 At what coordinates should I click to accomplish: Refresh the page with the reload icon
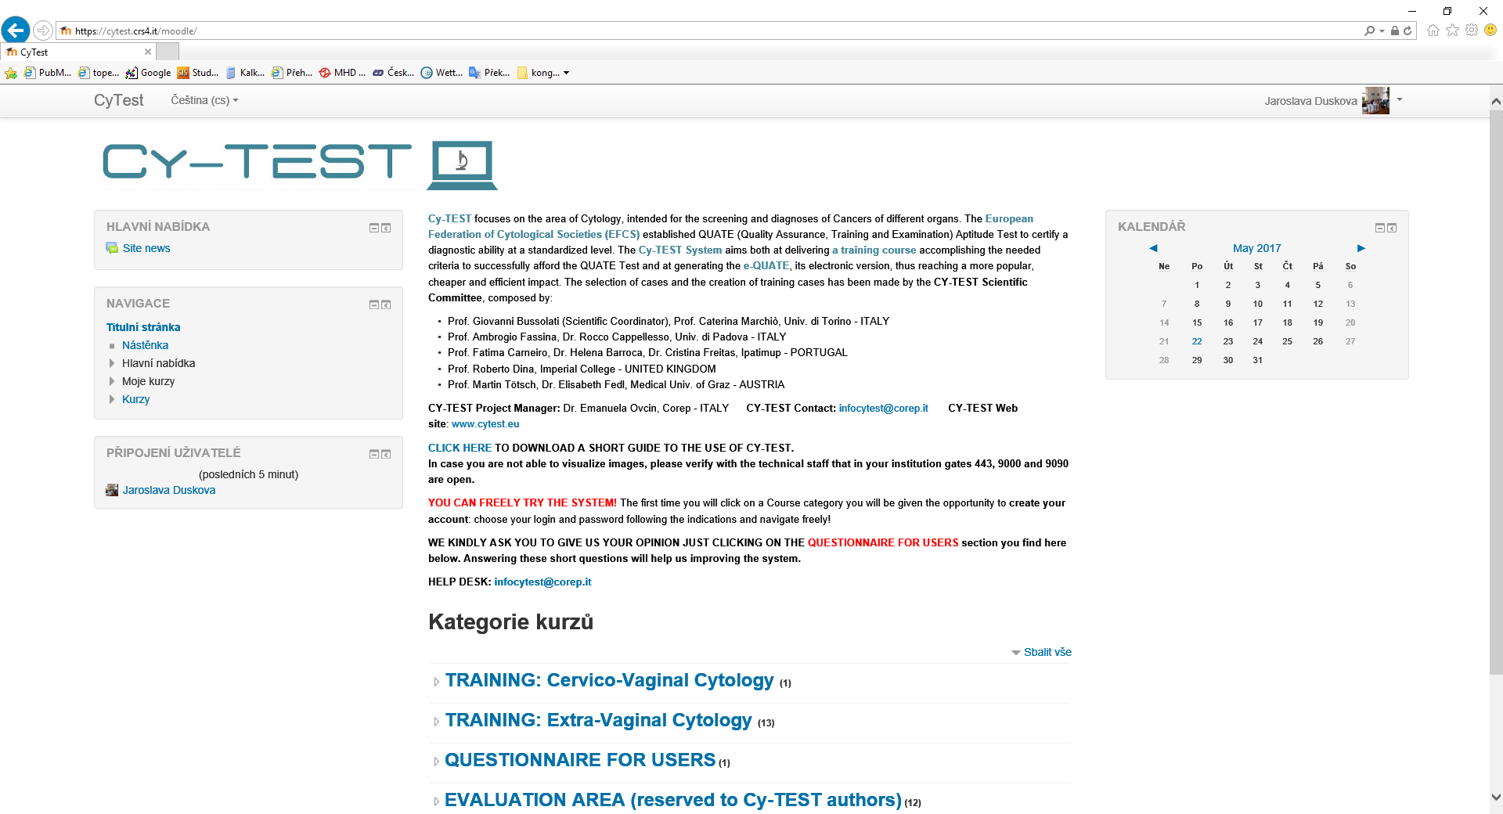pos(1407,31)
